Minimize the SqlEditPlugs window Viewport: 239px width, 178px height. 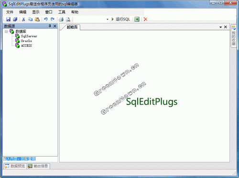tap(213, 3)
